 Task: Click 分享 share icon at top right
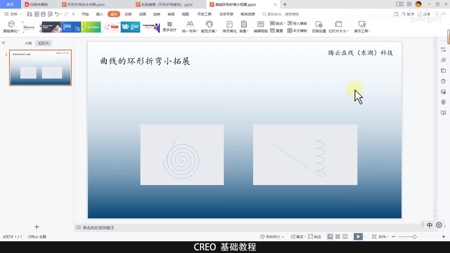pyautogui.click(x=424, y=14)
